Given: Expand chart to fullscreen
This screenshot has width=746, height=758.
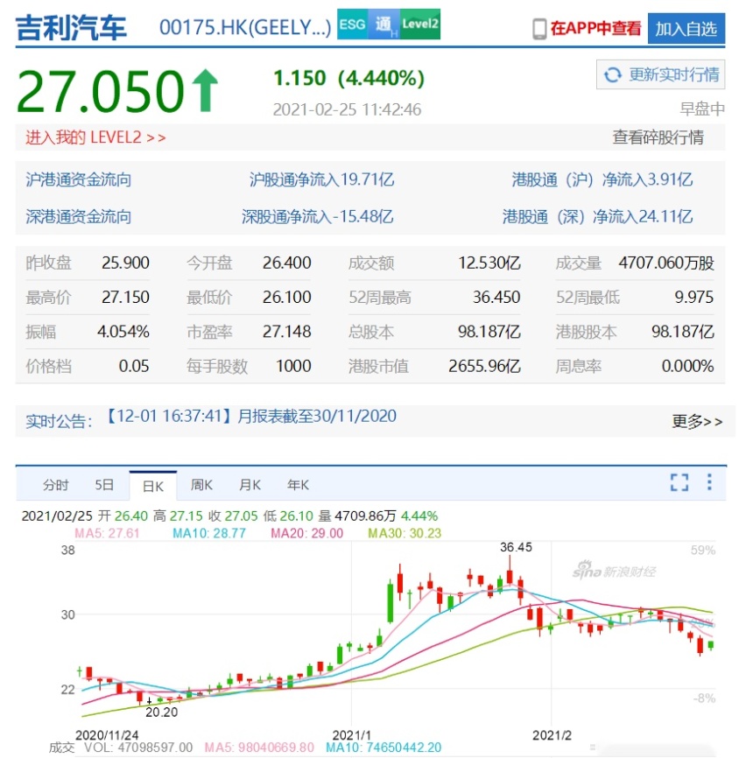Looking at the screenshot, I should coord(679,482).
